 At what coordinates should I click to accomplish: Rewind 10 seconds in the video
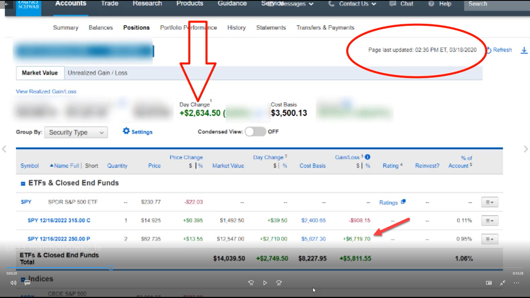point(251,283)
